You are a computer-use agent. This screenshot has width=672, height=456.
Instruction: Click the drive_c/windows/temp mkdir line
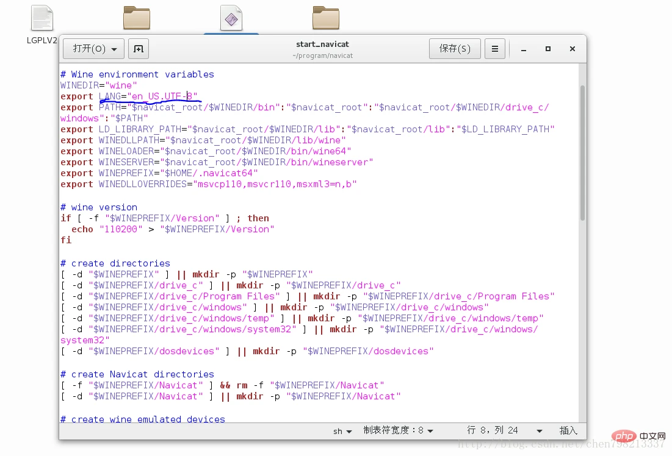pos(302,318)
